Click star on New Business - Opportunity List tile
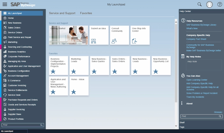Image resolution: width=224 pixels, height=133 pixels. coord(156,71)
